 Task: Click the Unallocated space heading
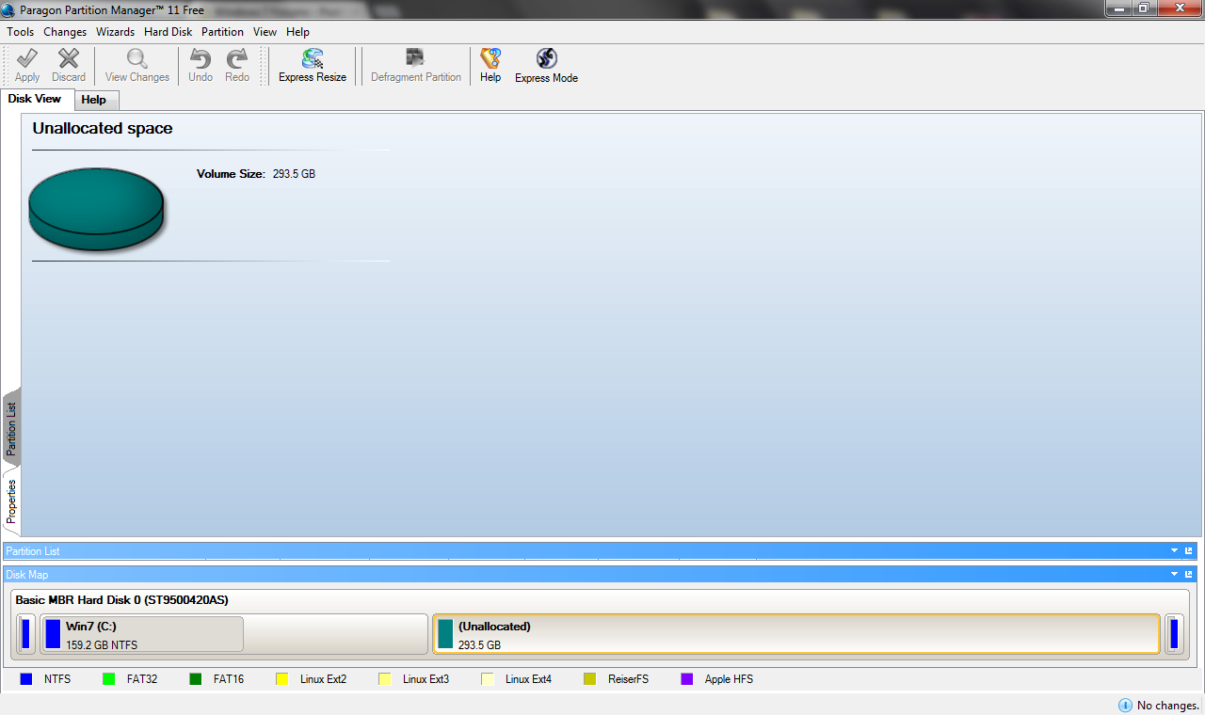pyautogui.click(x=103, y=129)
